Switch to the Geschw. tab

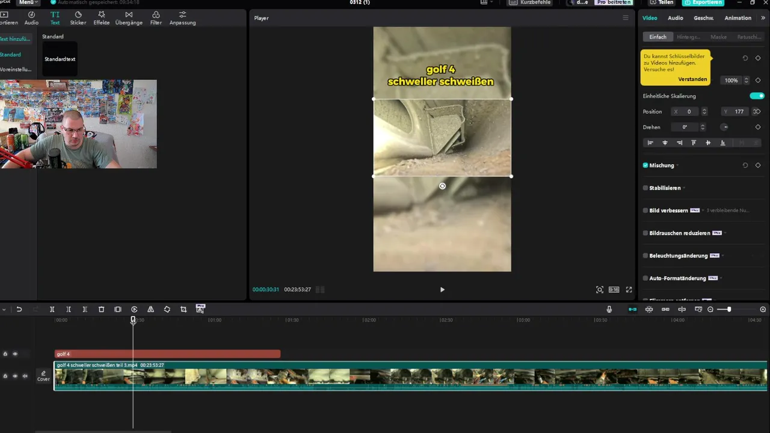[704, 18]
